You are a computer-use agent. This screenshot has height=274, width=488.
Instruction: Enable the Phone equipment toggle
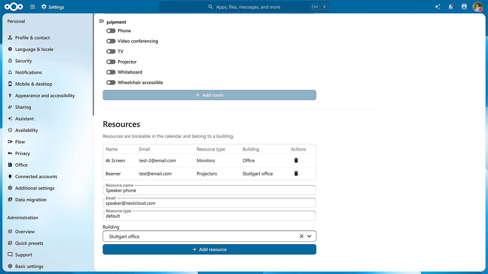click(x=111, y=31)
